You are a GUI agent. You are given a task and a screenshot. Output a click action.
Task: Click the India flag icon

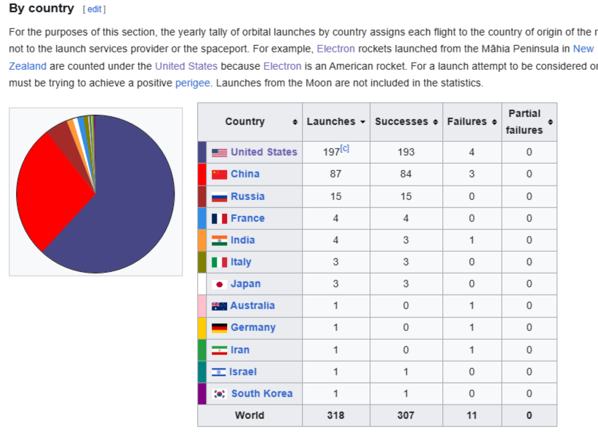[x=219, y=240]
